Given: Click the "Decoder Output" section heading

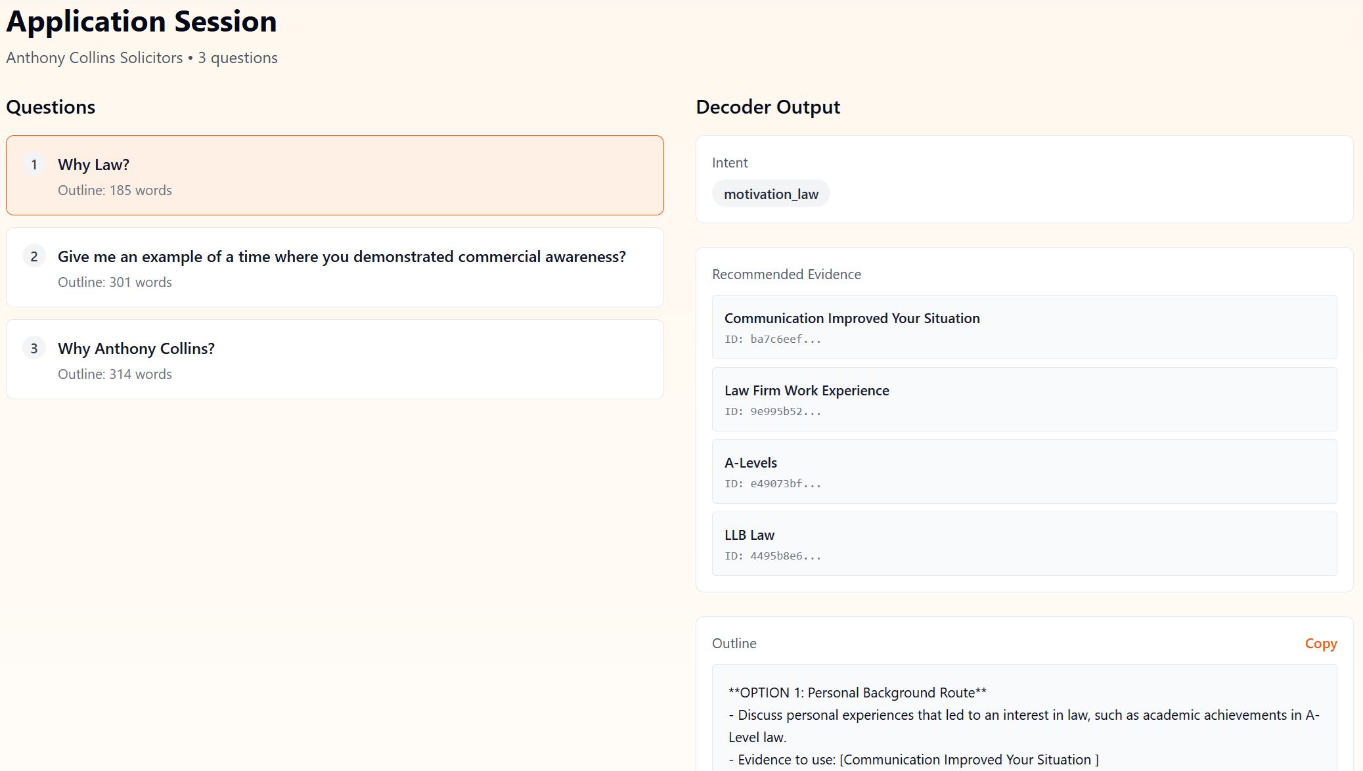Looking at the screenshot, I should [x=767, y=106].
